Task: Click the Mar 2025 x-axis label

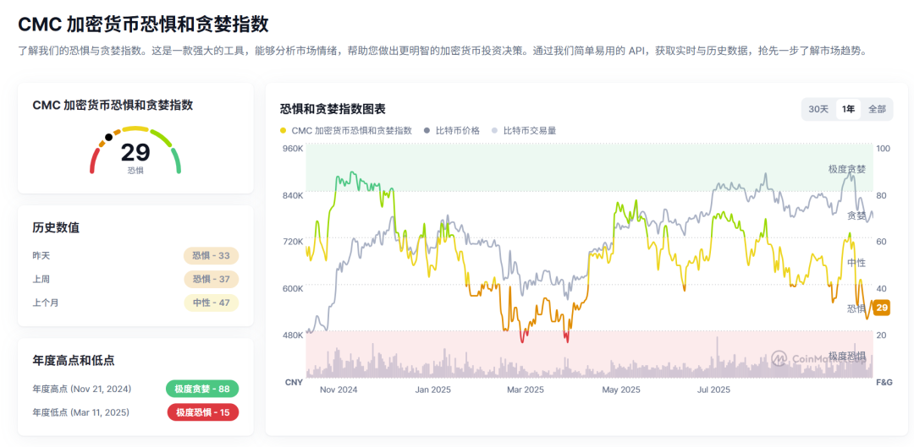Action: pos(525,390)
